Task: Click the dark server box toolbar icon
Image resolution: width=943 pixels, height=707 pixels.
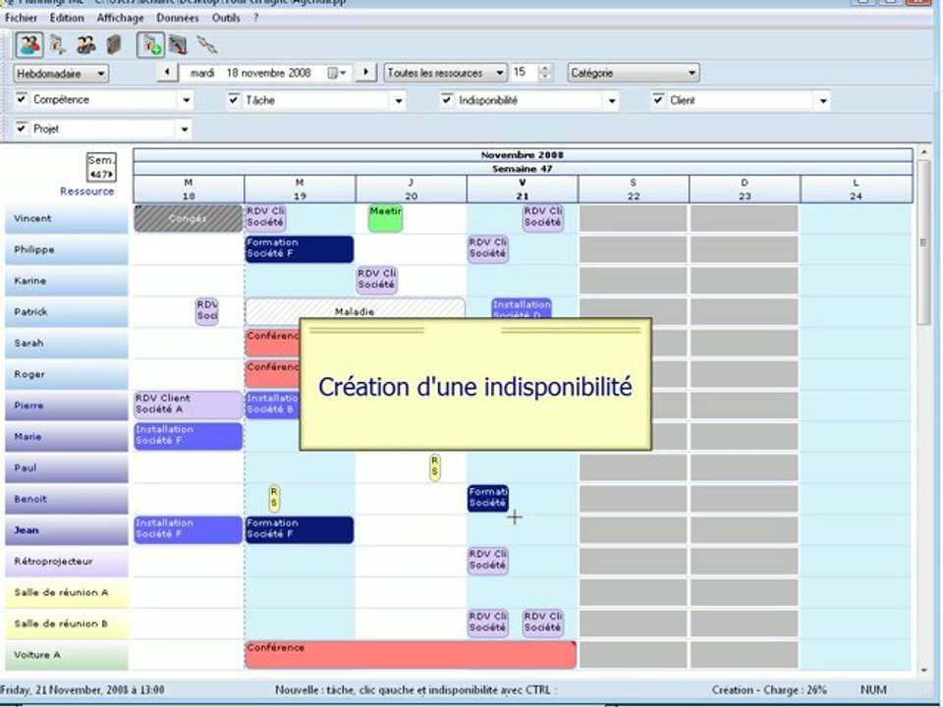Action: (x=114, y=44)
